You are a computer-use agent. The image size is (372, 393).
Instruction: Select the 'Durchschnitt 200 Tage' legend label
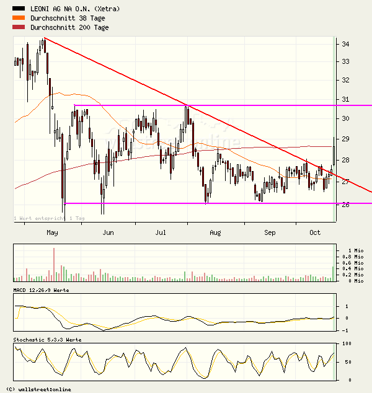(x=69, y=27)
